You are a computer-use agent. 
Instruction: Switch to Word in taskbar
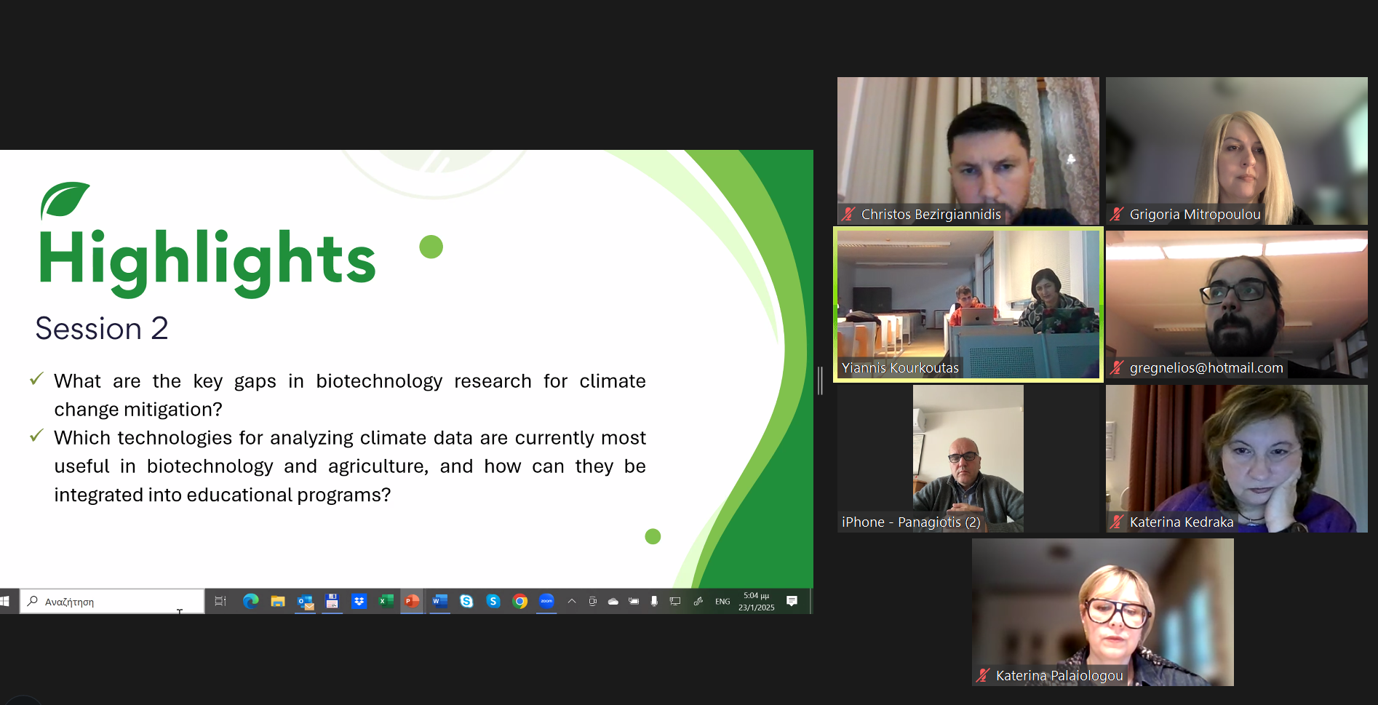tap(439, 601)
